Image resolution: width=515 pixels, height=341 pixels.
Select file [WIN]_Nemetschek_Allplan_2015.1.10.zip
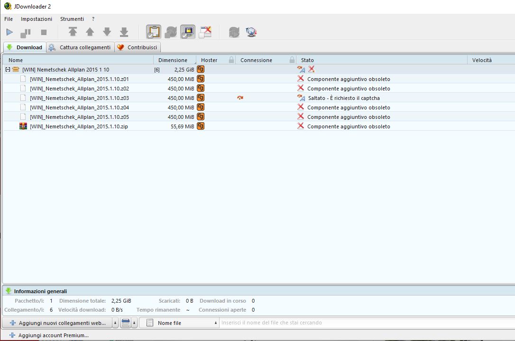pos(79,126)
